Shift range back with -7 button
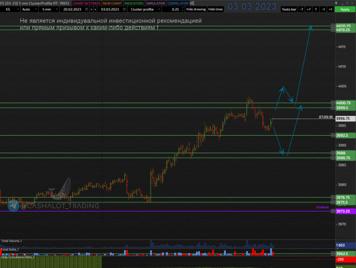Screen dimensions: 356x268 pos(301,9)
